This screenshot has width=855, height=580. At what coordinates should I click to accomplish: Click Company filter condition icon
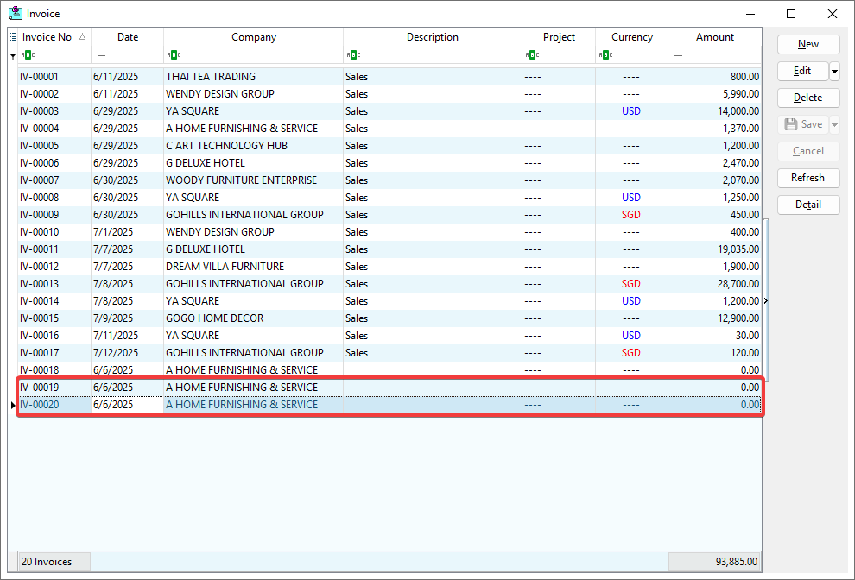tap(174, 54)
